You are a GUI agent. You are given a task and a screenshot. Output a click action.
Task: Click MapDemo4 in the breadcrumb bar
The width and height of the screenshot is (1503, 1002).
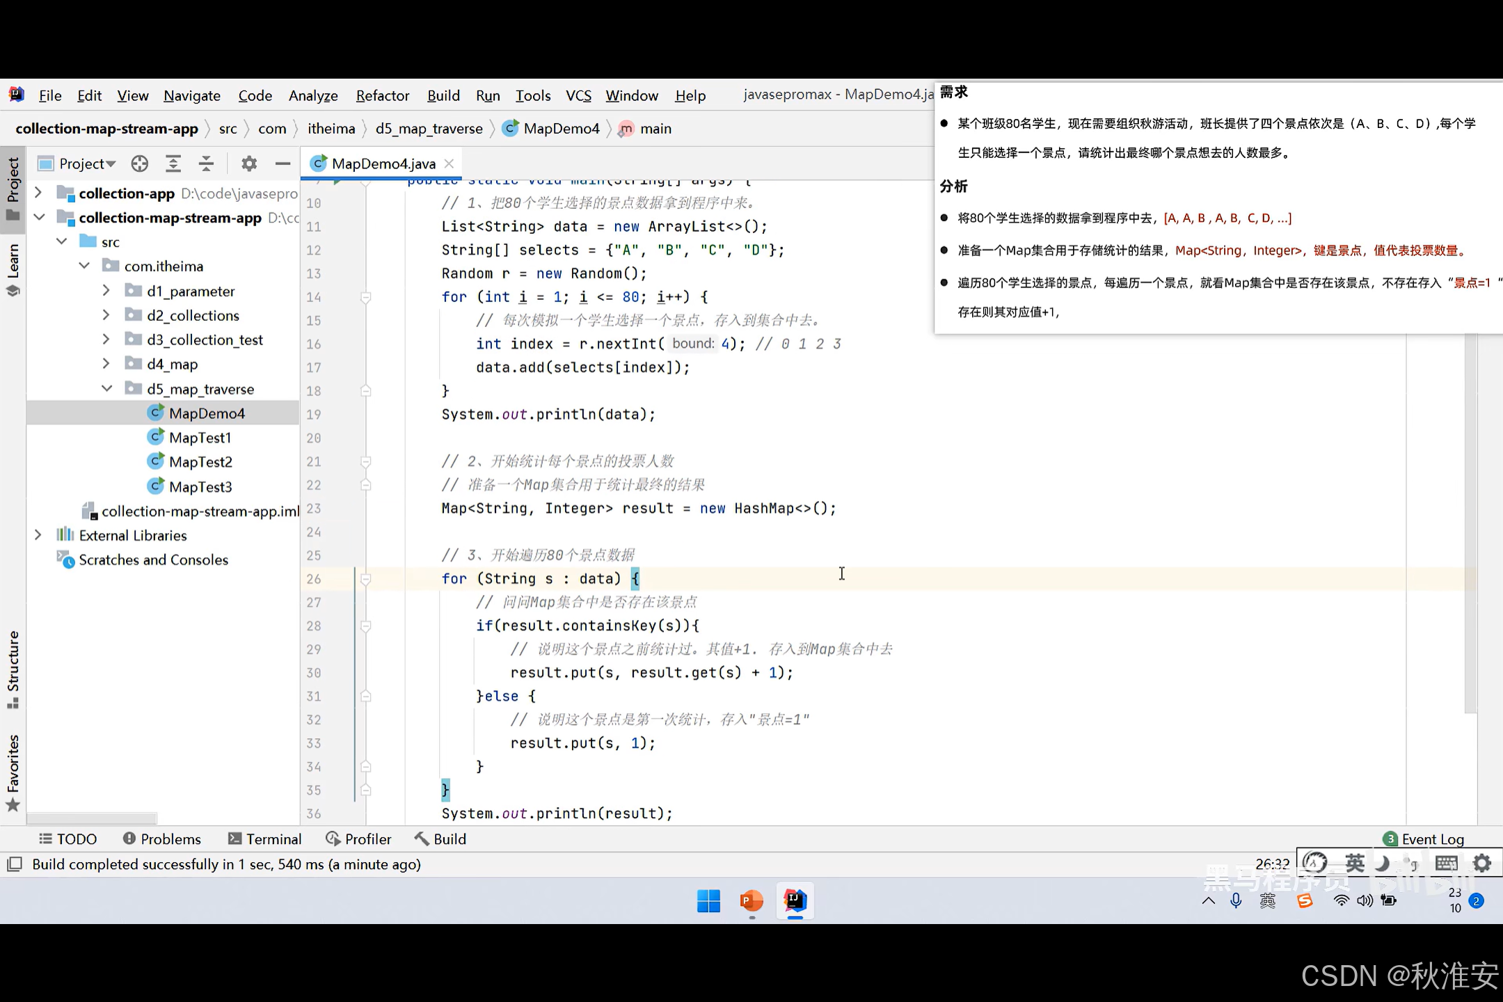[561, 129]
